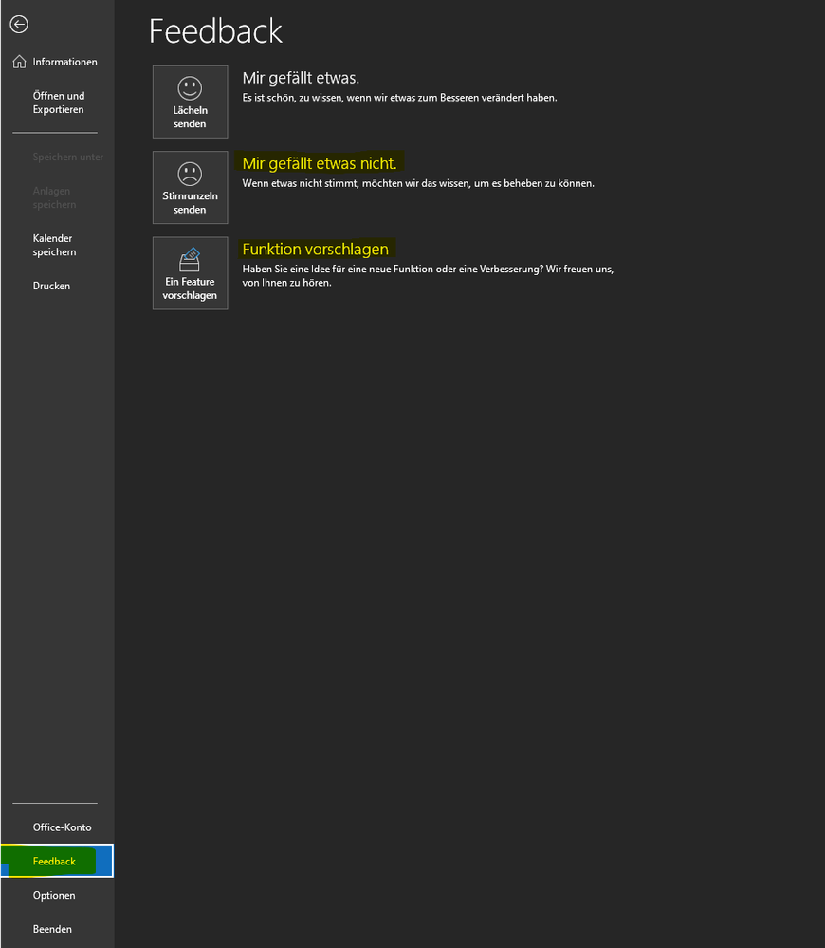The image size is (825, 948).
Task: Click the "Mir gefällt etwas." heading
Action: 303,77
